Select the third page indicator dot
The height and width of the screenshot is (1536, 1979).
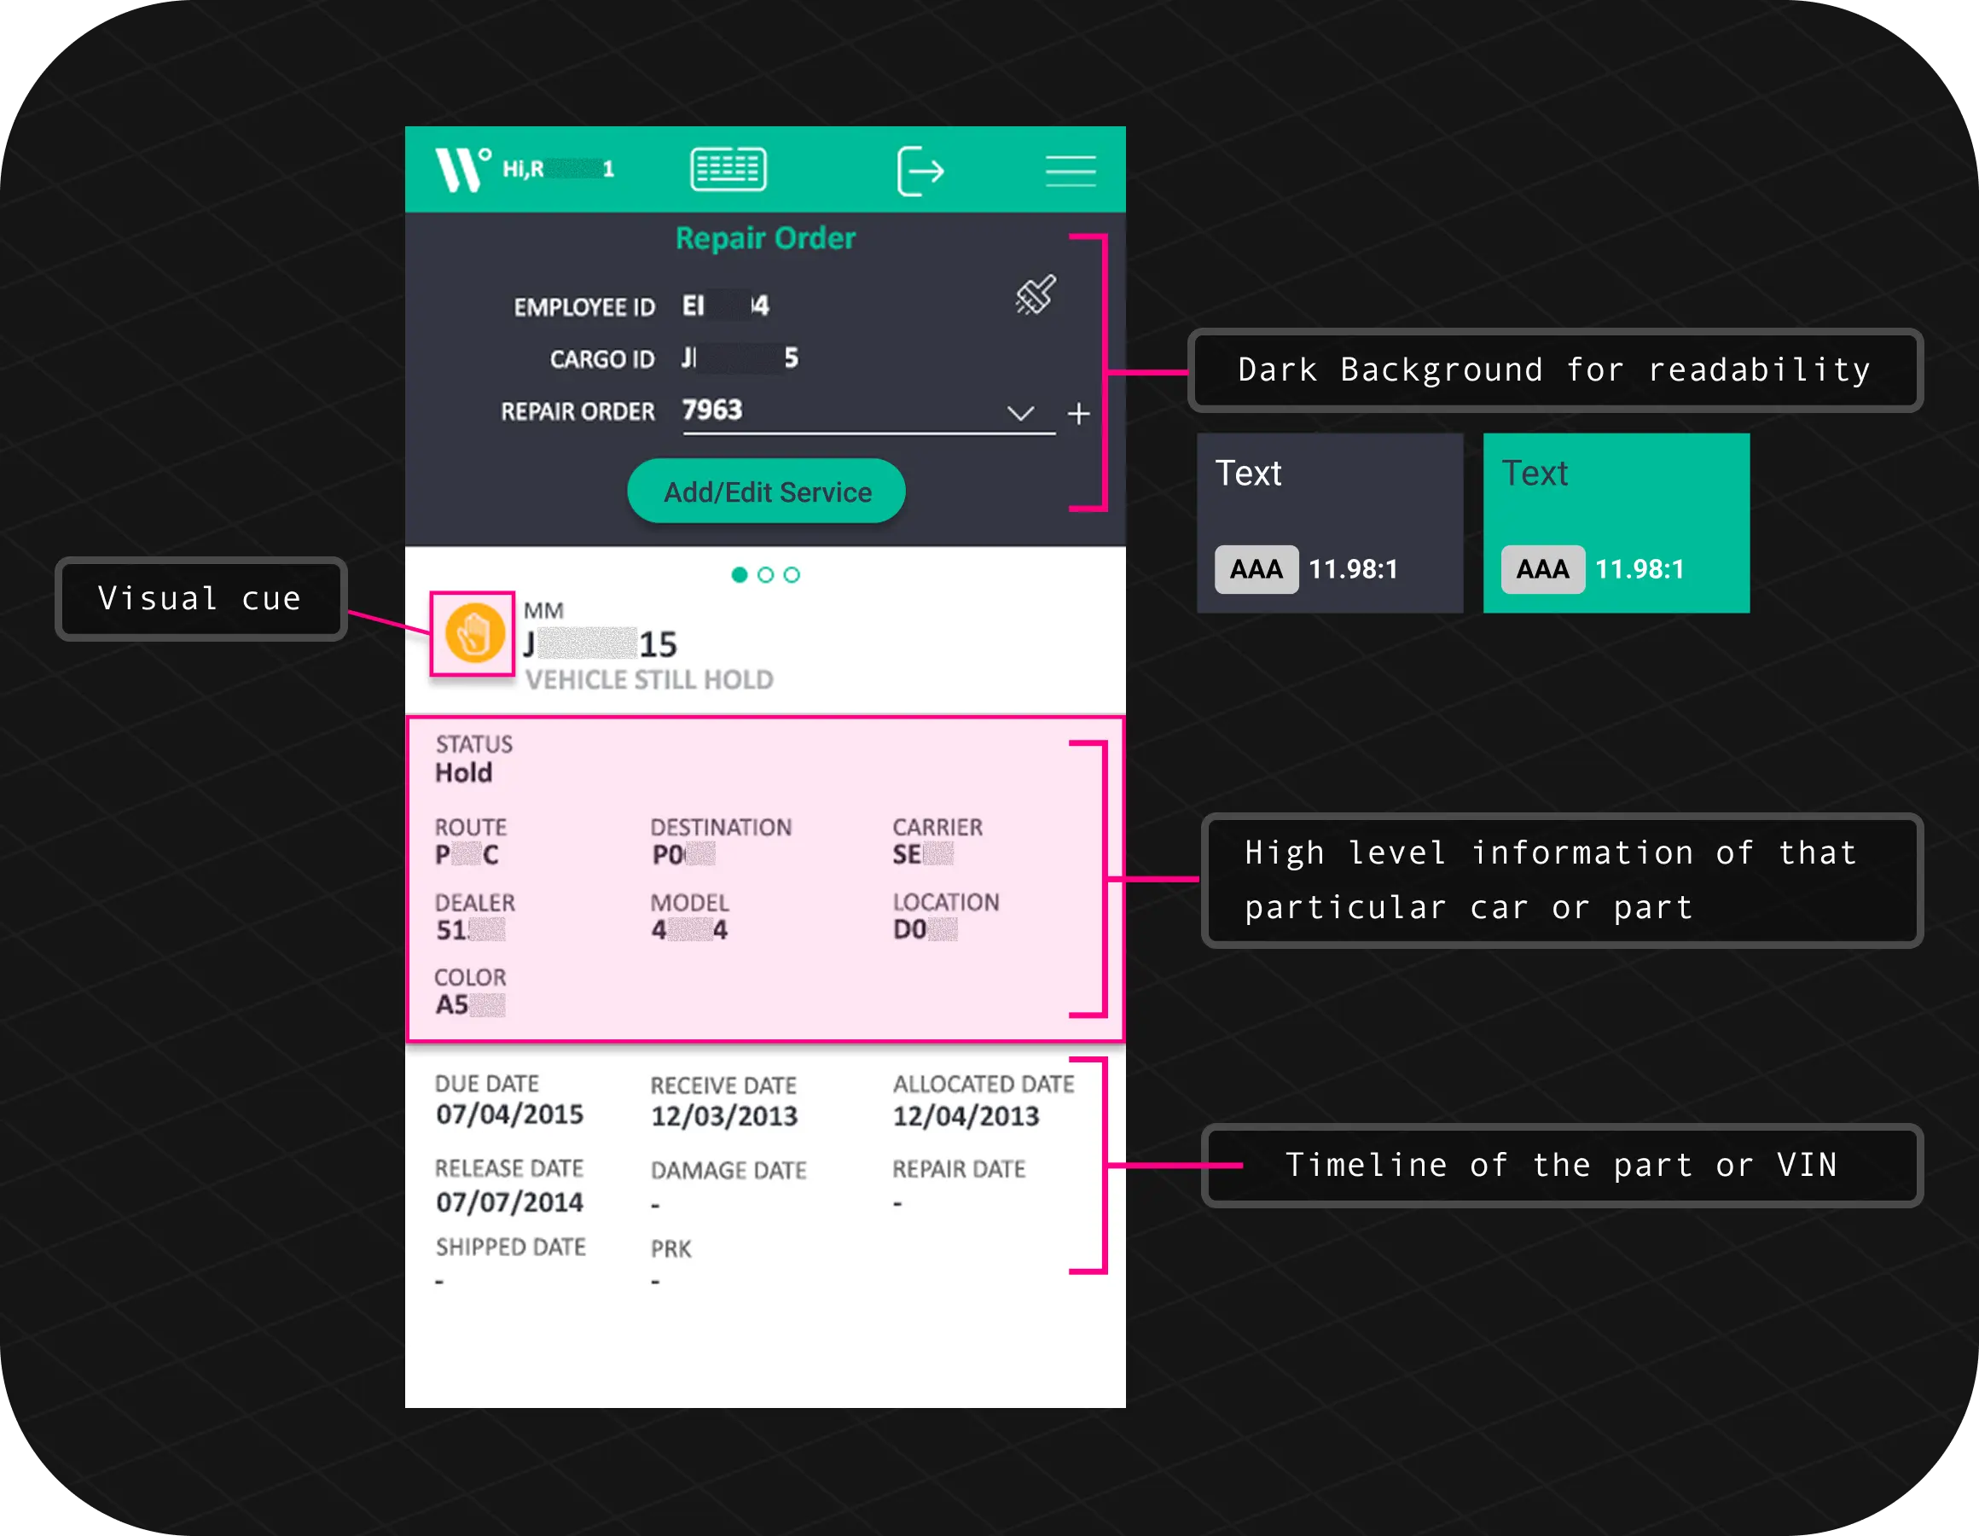click(x=792, y=575)
